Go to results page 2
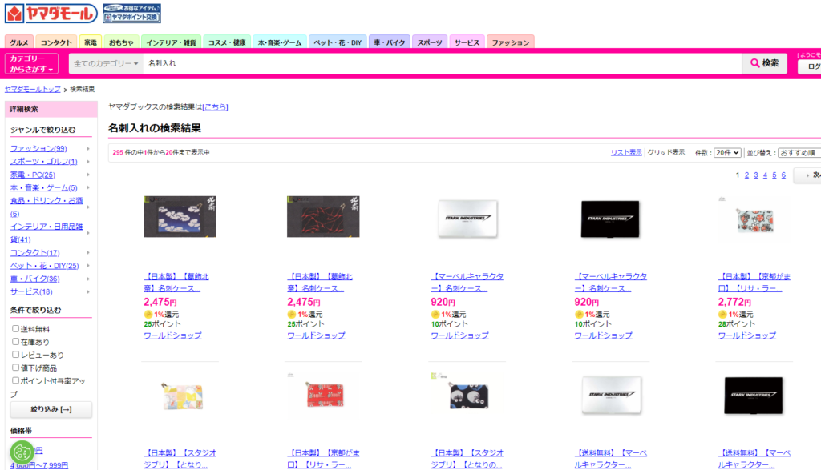Viewport: 821px width, 470px height. [746, 175]
